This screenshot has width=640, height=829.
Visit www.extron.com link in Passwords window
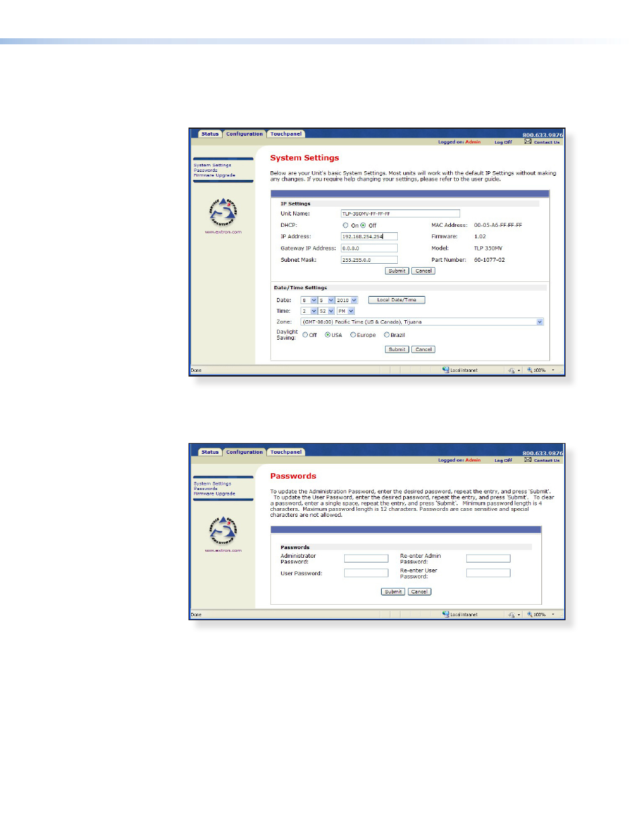coord(223,550)
